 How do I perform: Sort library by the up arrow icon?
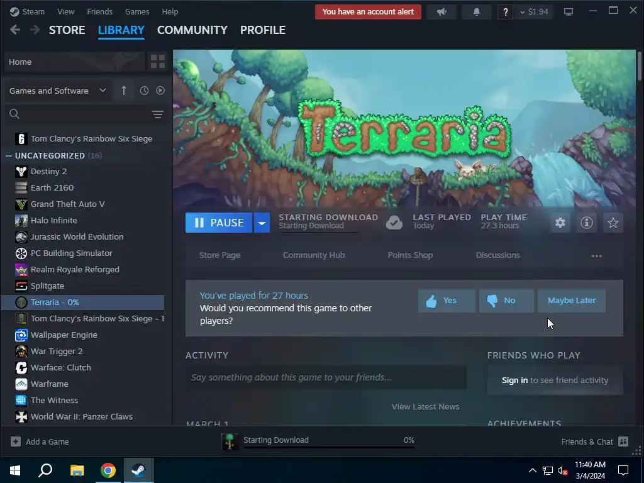pos(124,91)
